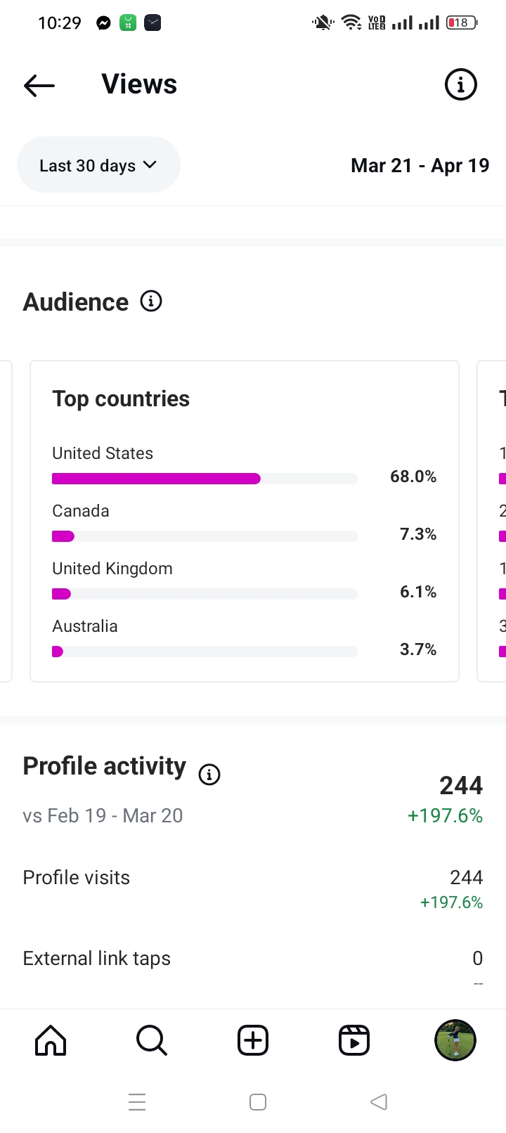Go to Home feed tab
Viewport: 506px width, 1133px height.
pyautogui.click(x=51, y=1040)
